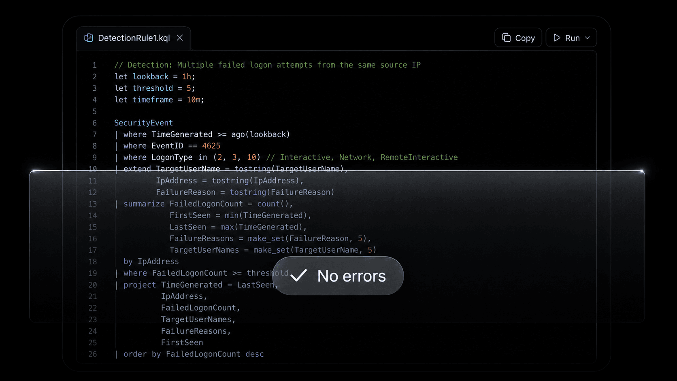
Task: Click the 'lookback' variable on line 2
Action: click(x=150, y=77)
